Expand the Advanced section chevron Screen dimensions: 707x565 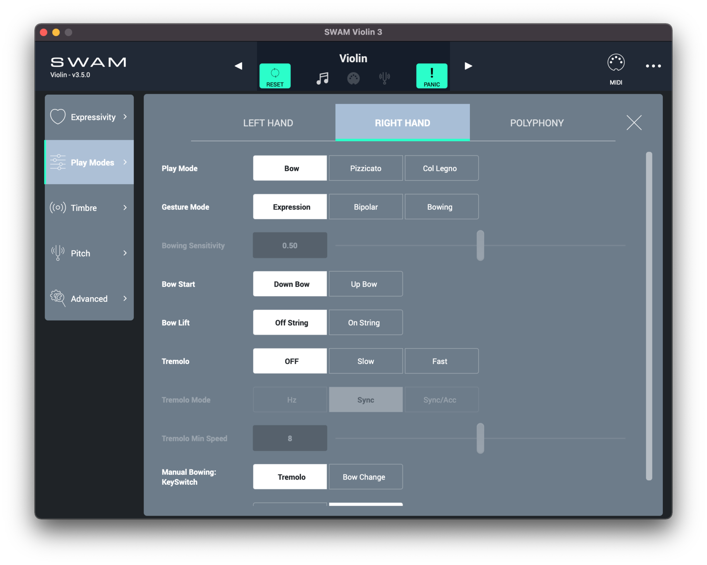125,298
